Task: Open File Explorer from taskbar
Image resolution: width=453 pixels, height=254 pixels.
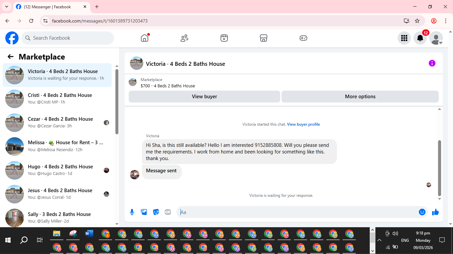Action: pos(57,234)
